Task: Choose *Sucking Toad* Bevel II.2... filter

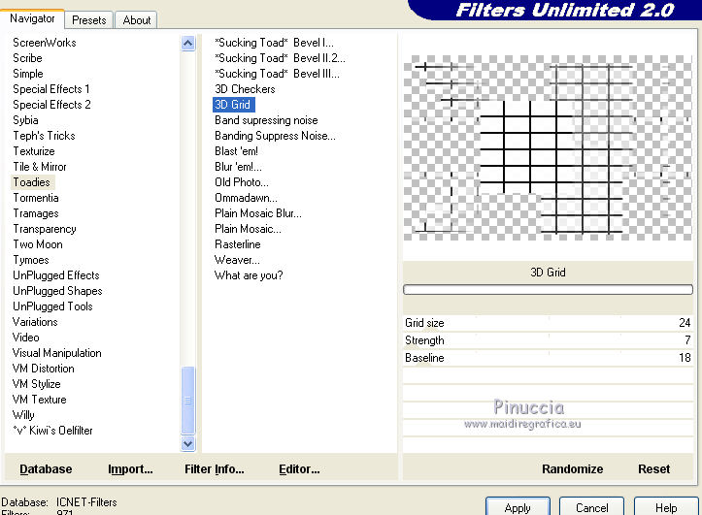Action: (x=280, y=58)
